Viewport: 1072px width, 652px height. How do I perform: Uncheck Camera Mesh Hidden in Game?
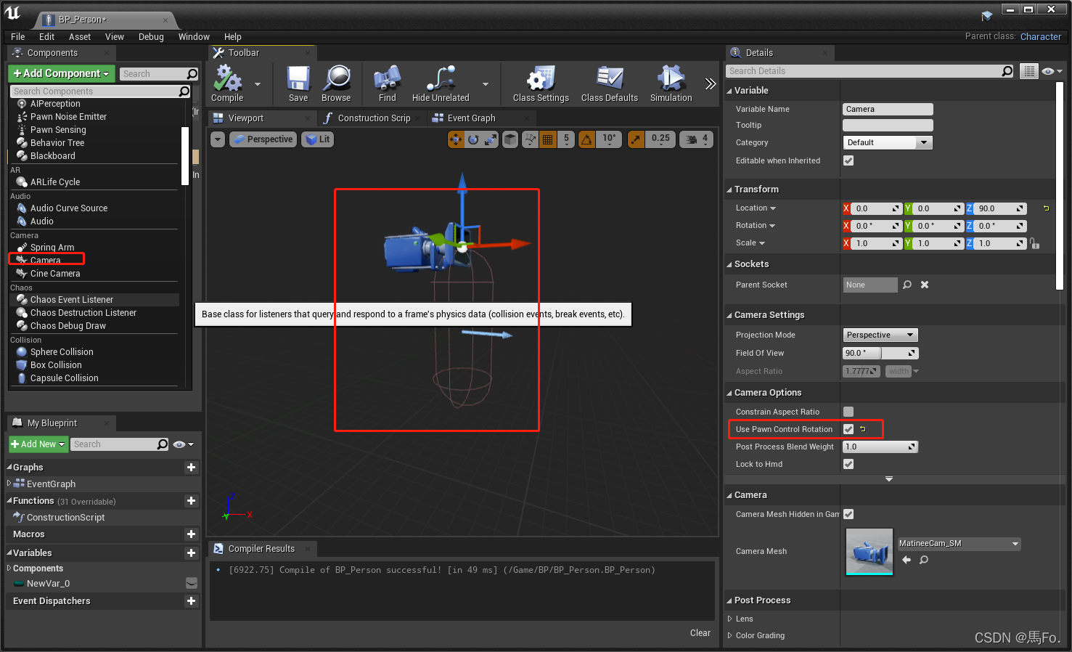[x=848, y=514]
